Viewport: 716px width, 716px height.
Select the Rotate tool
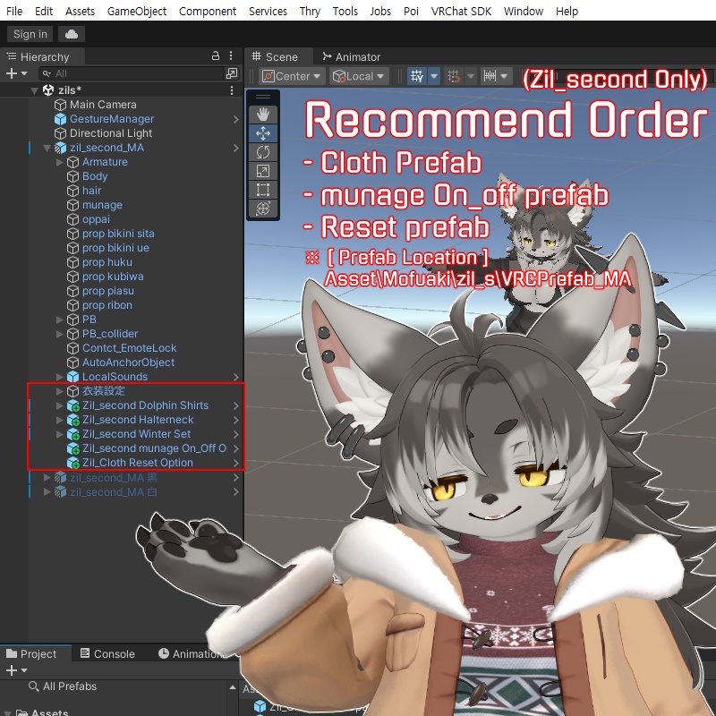263,152
